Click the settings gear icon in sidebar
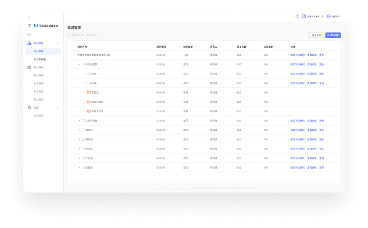The height and width of the screenshot is (228, 368). pyautogui.click(x=29, y=108)
